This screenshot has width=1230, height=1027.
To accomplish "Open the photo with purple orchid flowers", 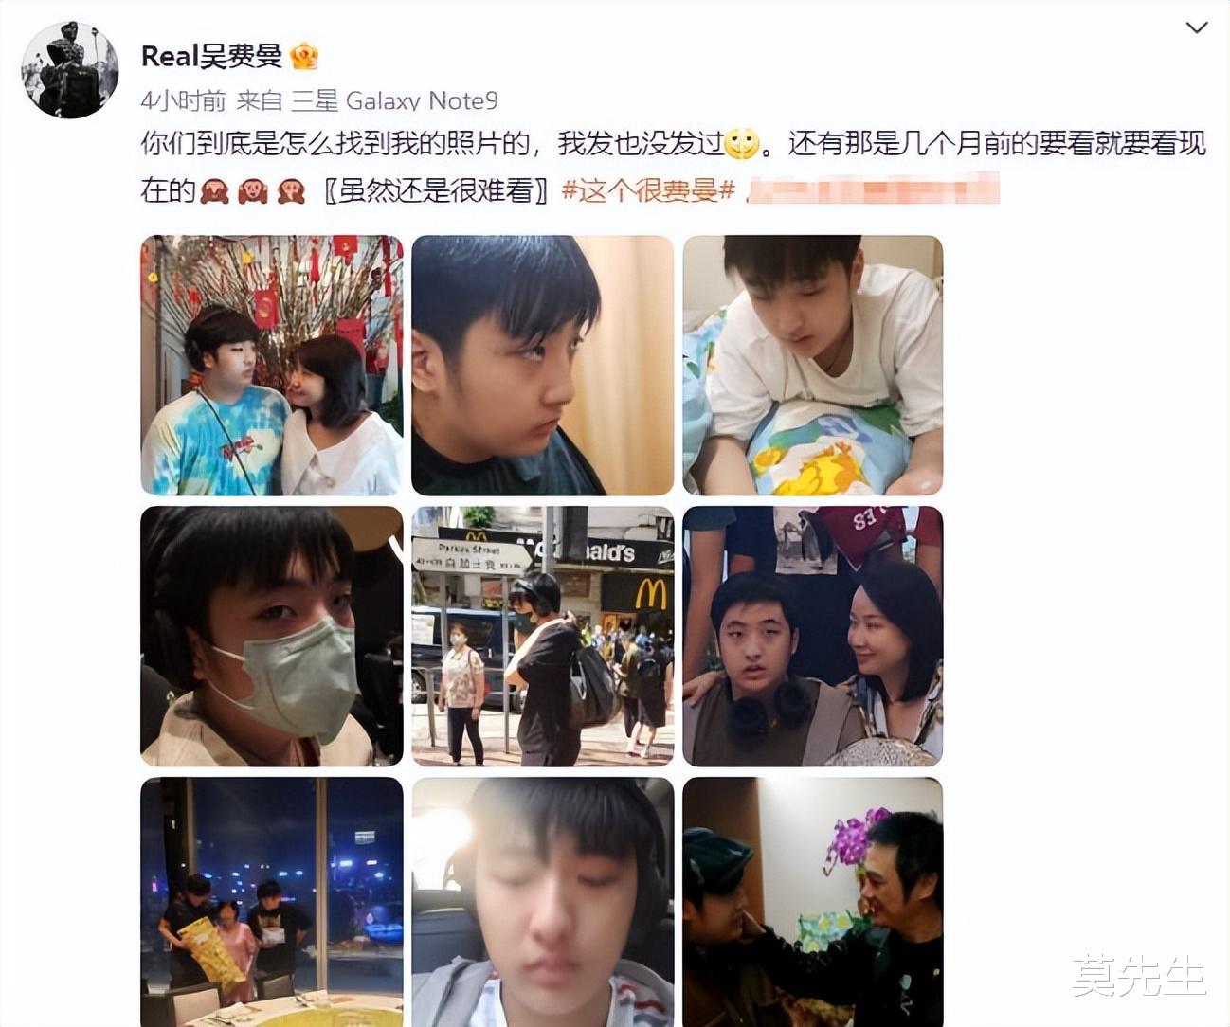I will (813, 902).
